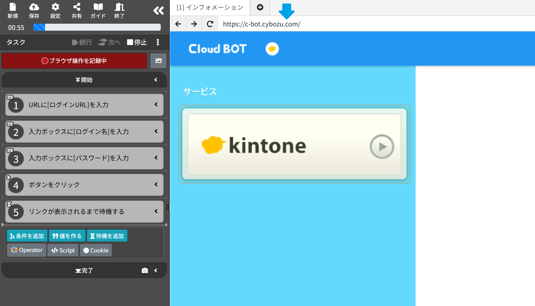The width and height of the screenshot is (535, 306).
Task: Click the camera icon in 完了 bar
Action: 145,270
